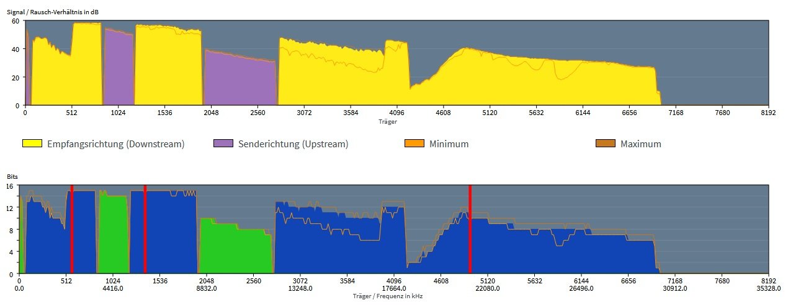Click the green upstream band near carrier 1024 in Bits chart
The image size is (788, 305).
click(113, 234)
